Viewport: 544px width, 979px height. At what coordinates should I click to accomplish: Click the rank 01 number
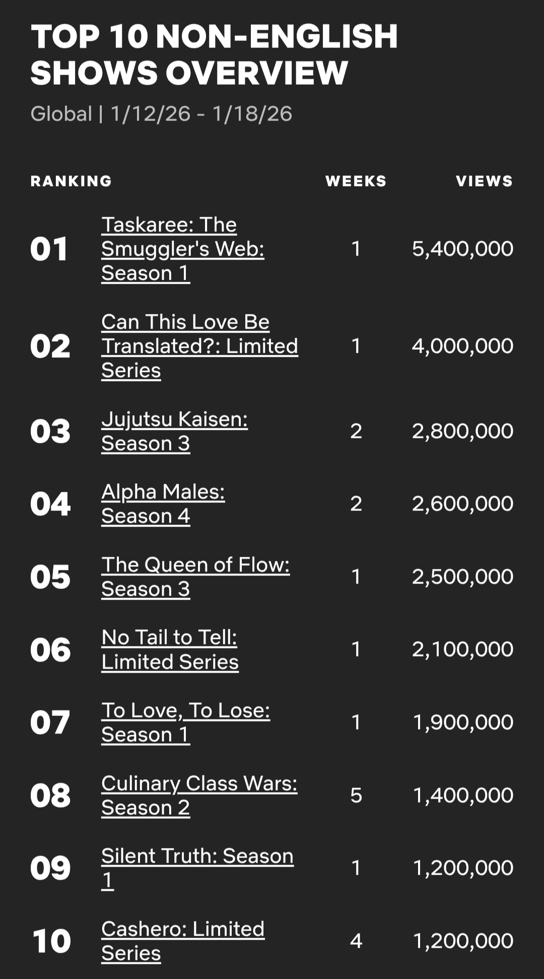pos(49,249)
